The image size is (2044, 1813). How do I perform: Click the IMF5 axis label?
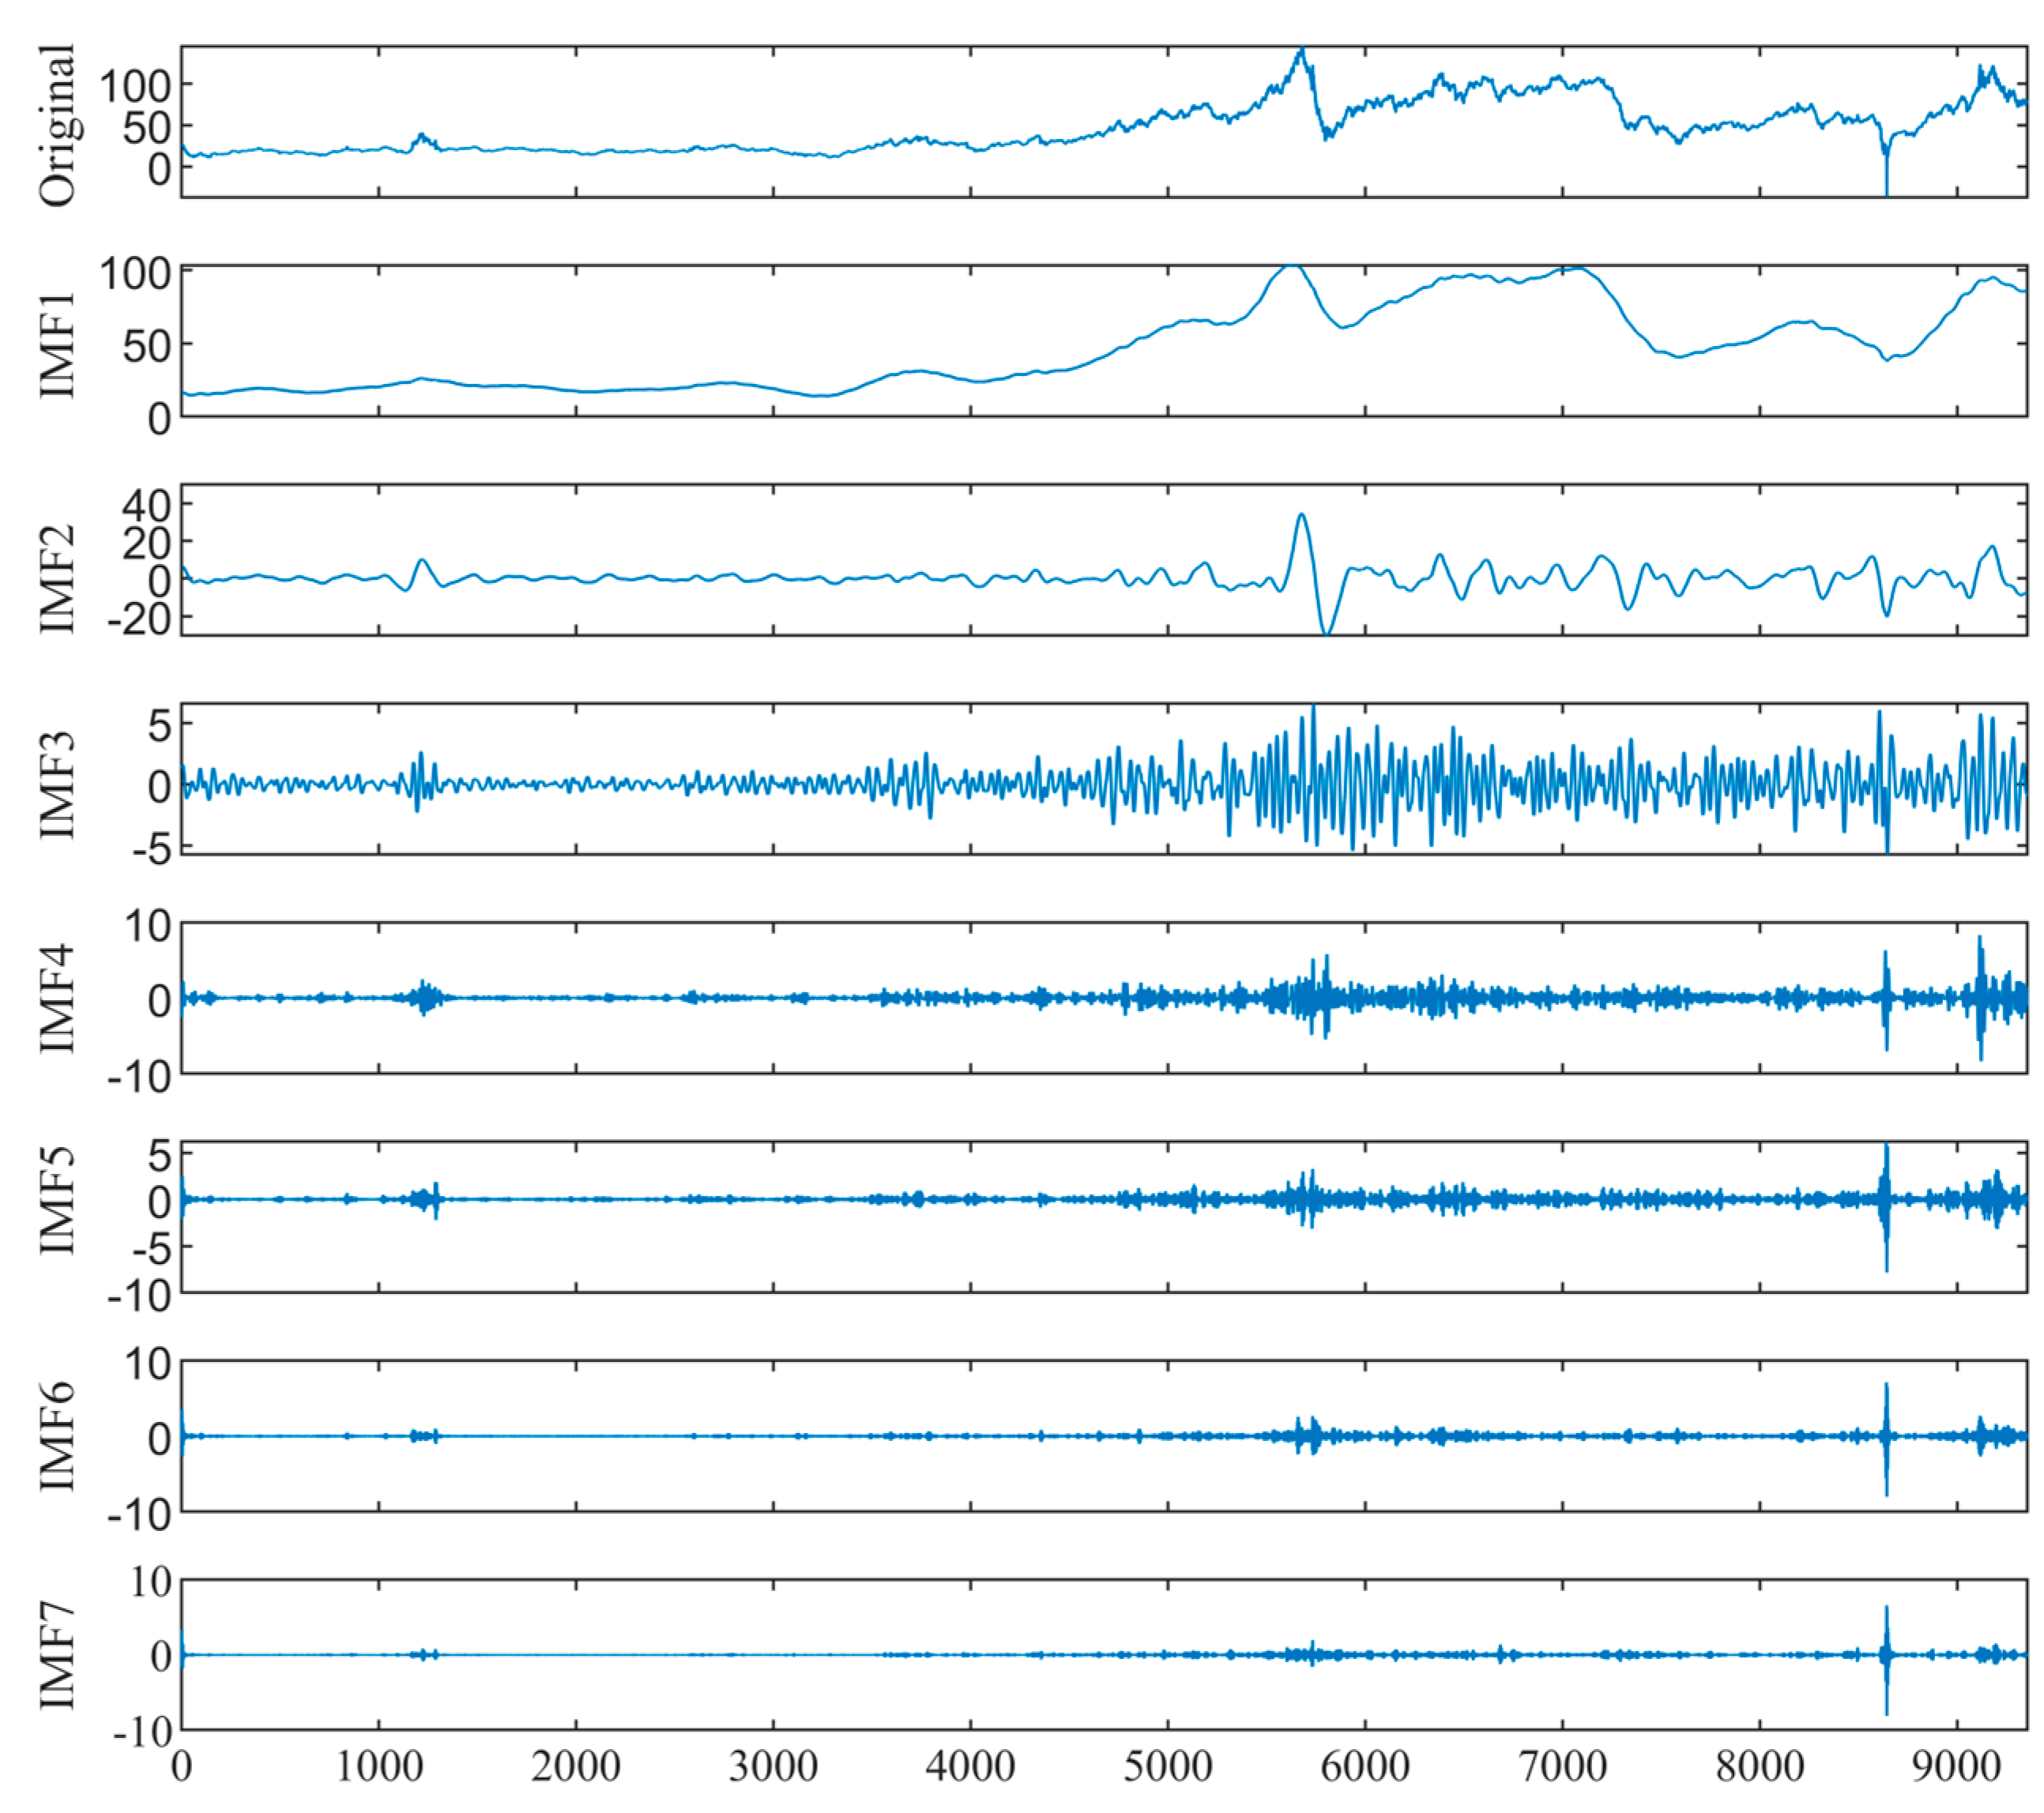coord(57,1201)
